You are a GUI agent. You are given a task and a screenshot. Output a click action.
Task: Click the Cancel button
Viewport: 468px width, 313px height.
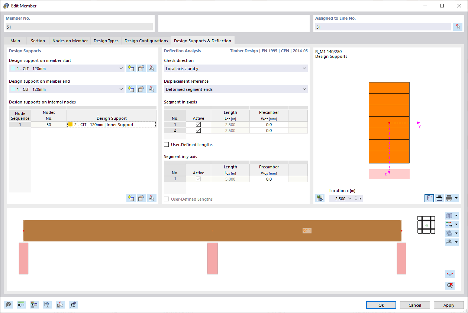pos(415,305)
